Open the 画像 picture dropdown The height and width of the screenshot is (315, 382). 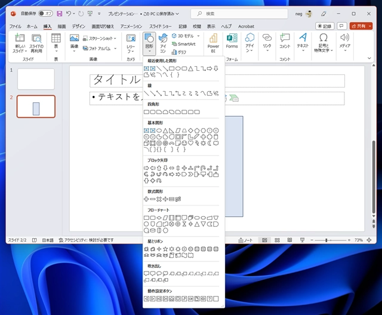[x=74, y=43]
